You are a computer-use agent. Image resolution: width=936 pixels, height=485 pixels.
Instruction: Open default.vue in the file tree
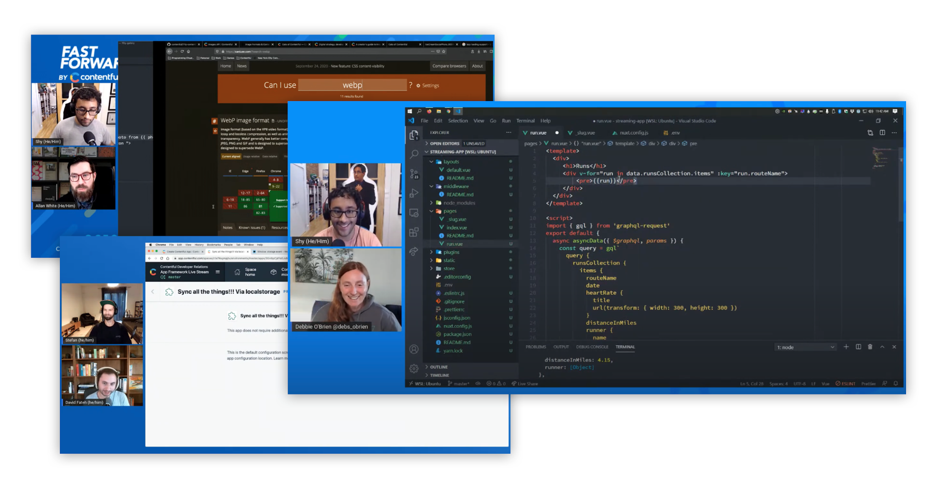pos(470,170)
